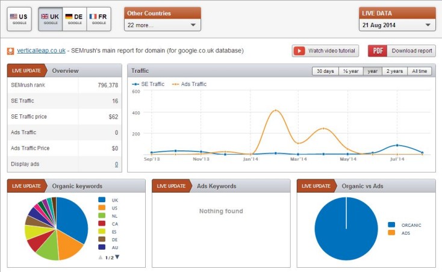This screenshot has width=442, height=272.
Task: Click the Ads Traffic peak point near 400
Action: tap(275, 110)
